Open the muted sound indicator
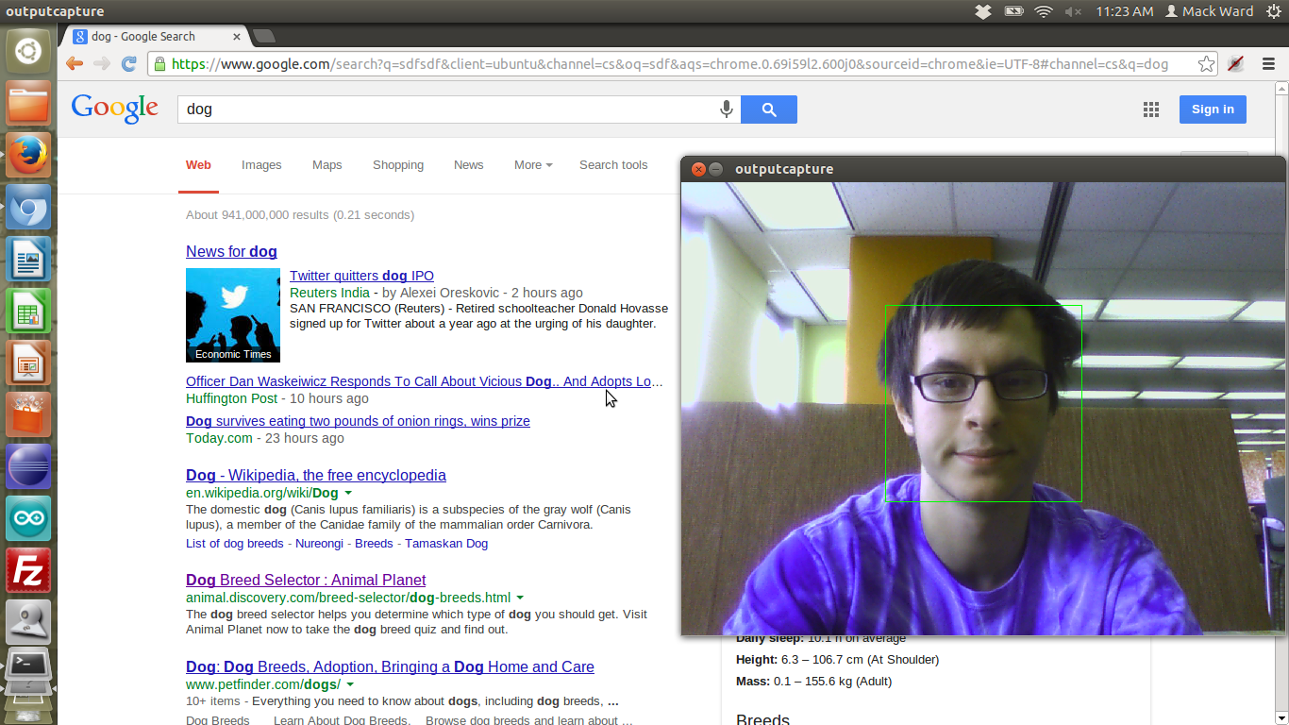Image resolution: width=1289 pixels, height=725 pixels. pyautogui.click(x=1073, y=11)
